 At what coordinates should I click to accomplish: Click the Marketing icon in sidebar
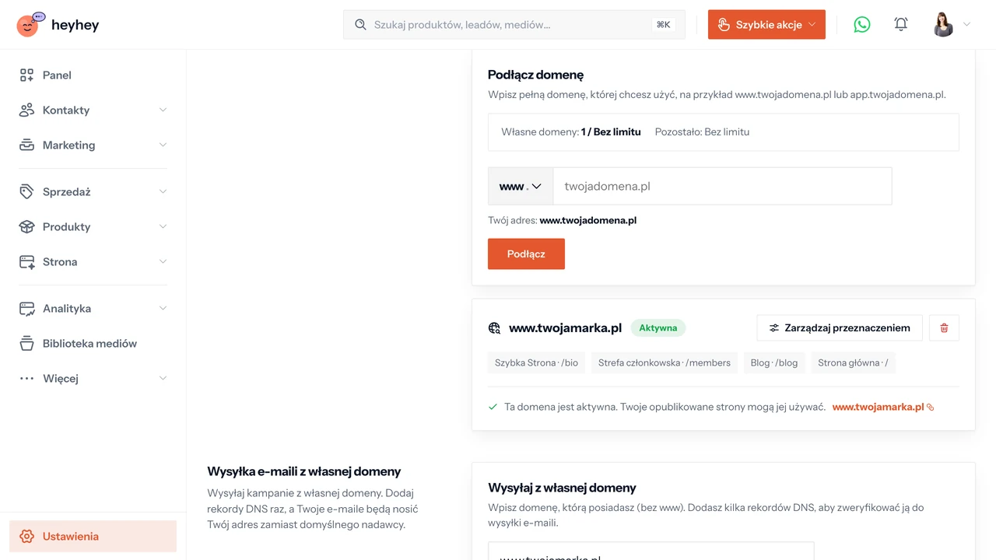click(27, 145)
